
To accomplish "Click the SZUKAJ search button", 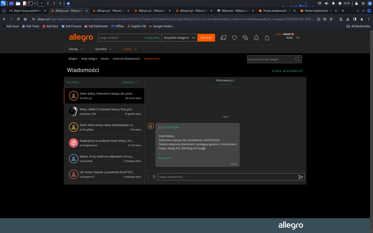I will point(206,38).
